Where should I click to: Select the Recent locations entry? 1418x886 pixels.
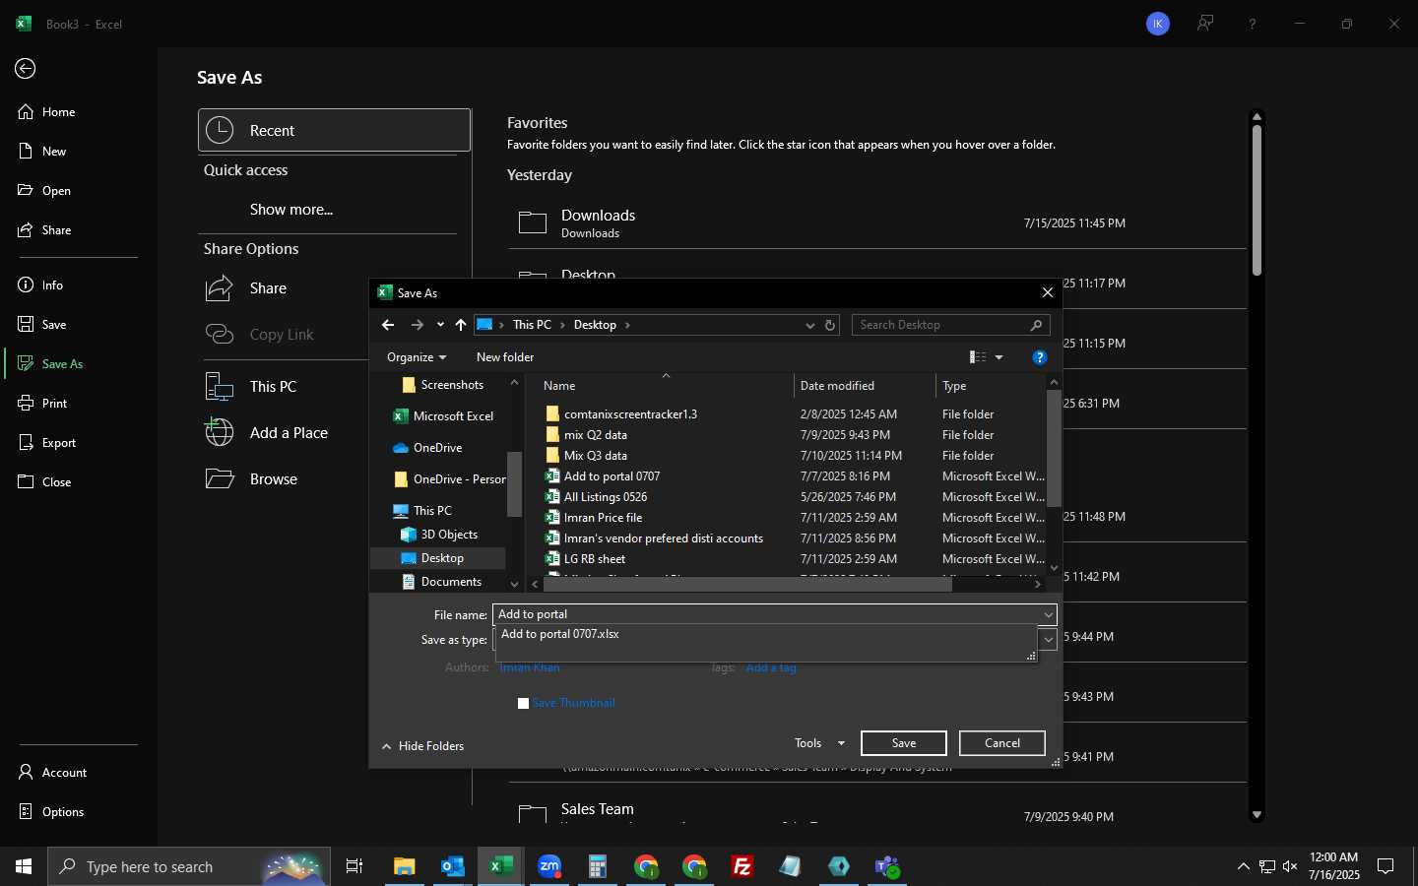point(335,130)
